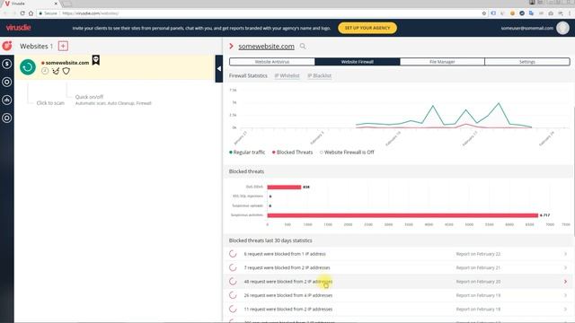The image size is (575, 323).
Task: Open the dollar billing icon in sidebar
Action: point(7,64)
